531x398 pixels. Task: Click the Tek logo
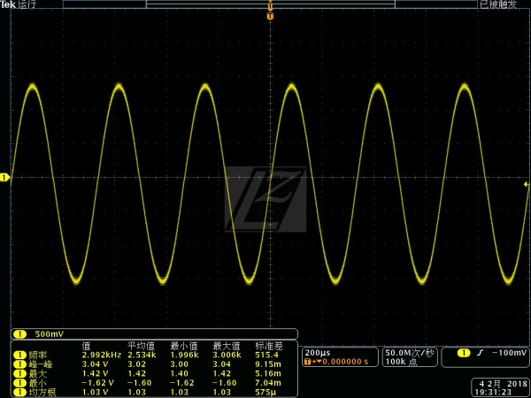tap(7, 4)
